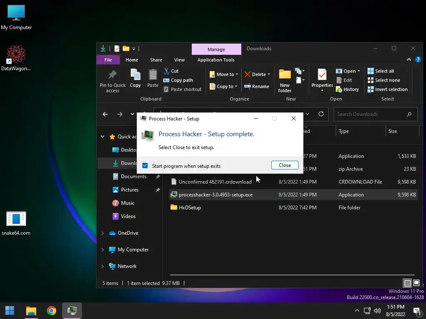Click the Manage contextual tab
Image resolution: width=426 pixels, height=319 pixels.
216,49
